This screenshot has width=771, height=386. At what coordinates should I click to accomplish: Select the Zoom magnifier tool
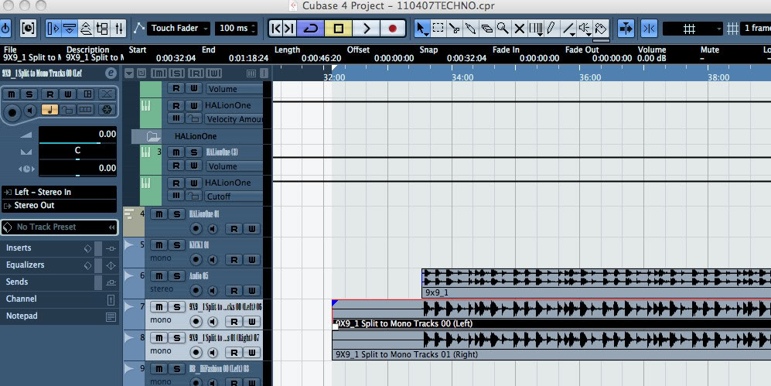point(503,29)
